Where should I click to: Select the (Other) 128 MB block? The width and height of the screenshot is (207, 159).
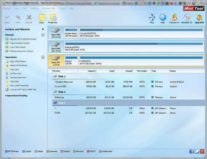(x=71, y=60)
